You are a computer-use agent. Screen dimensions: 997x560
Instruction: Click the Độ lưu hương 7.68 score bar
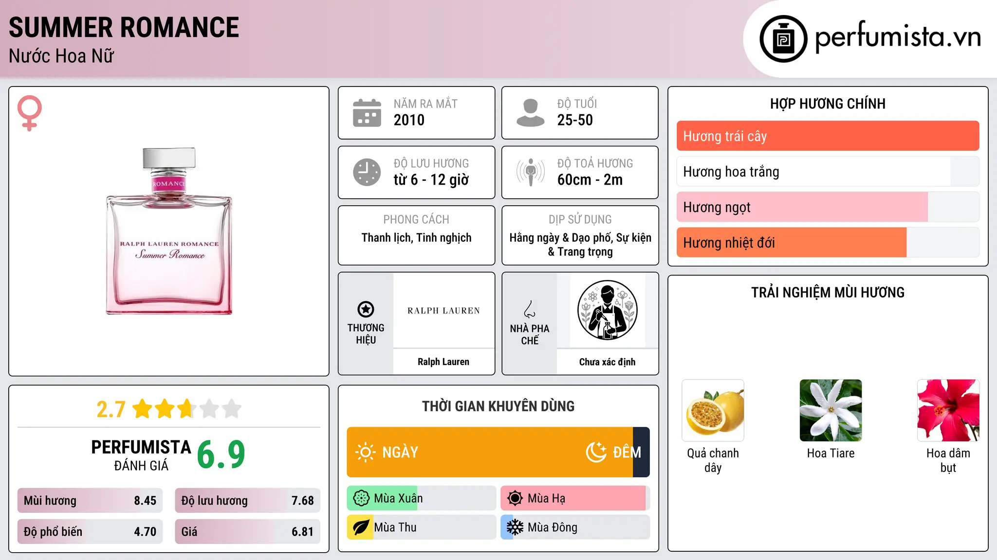[247, 501]
